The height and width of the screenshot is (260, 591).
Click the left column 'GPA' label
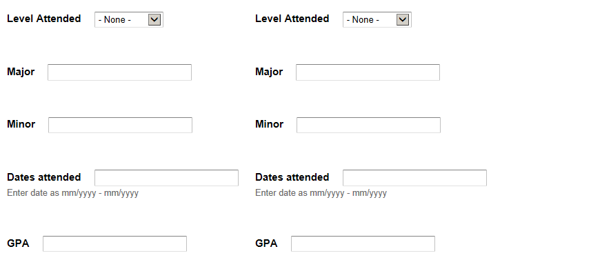(18, 243)
